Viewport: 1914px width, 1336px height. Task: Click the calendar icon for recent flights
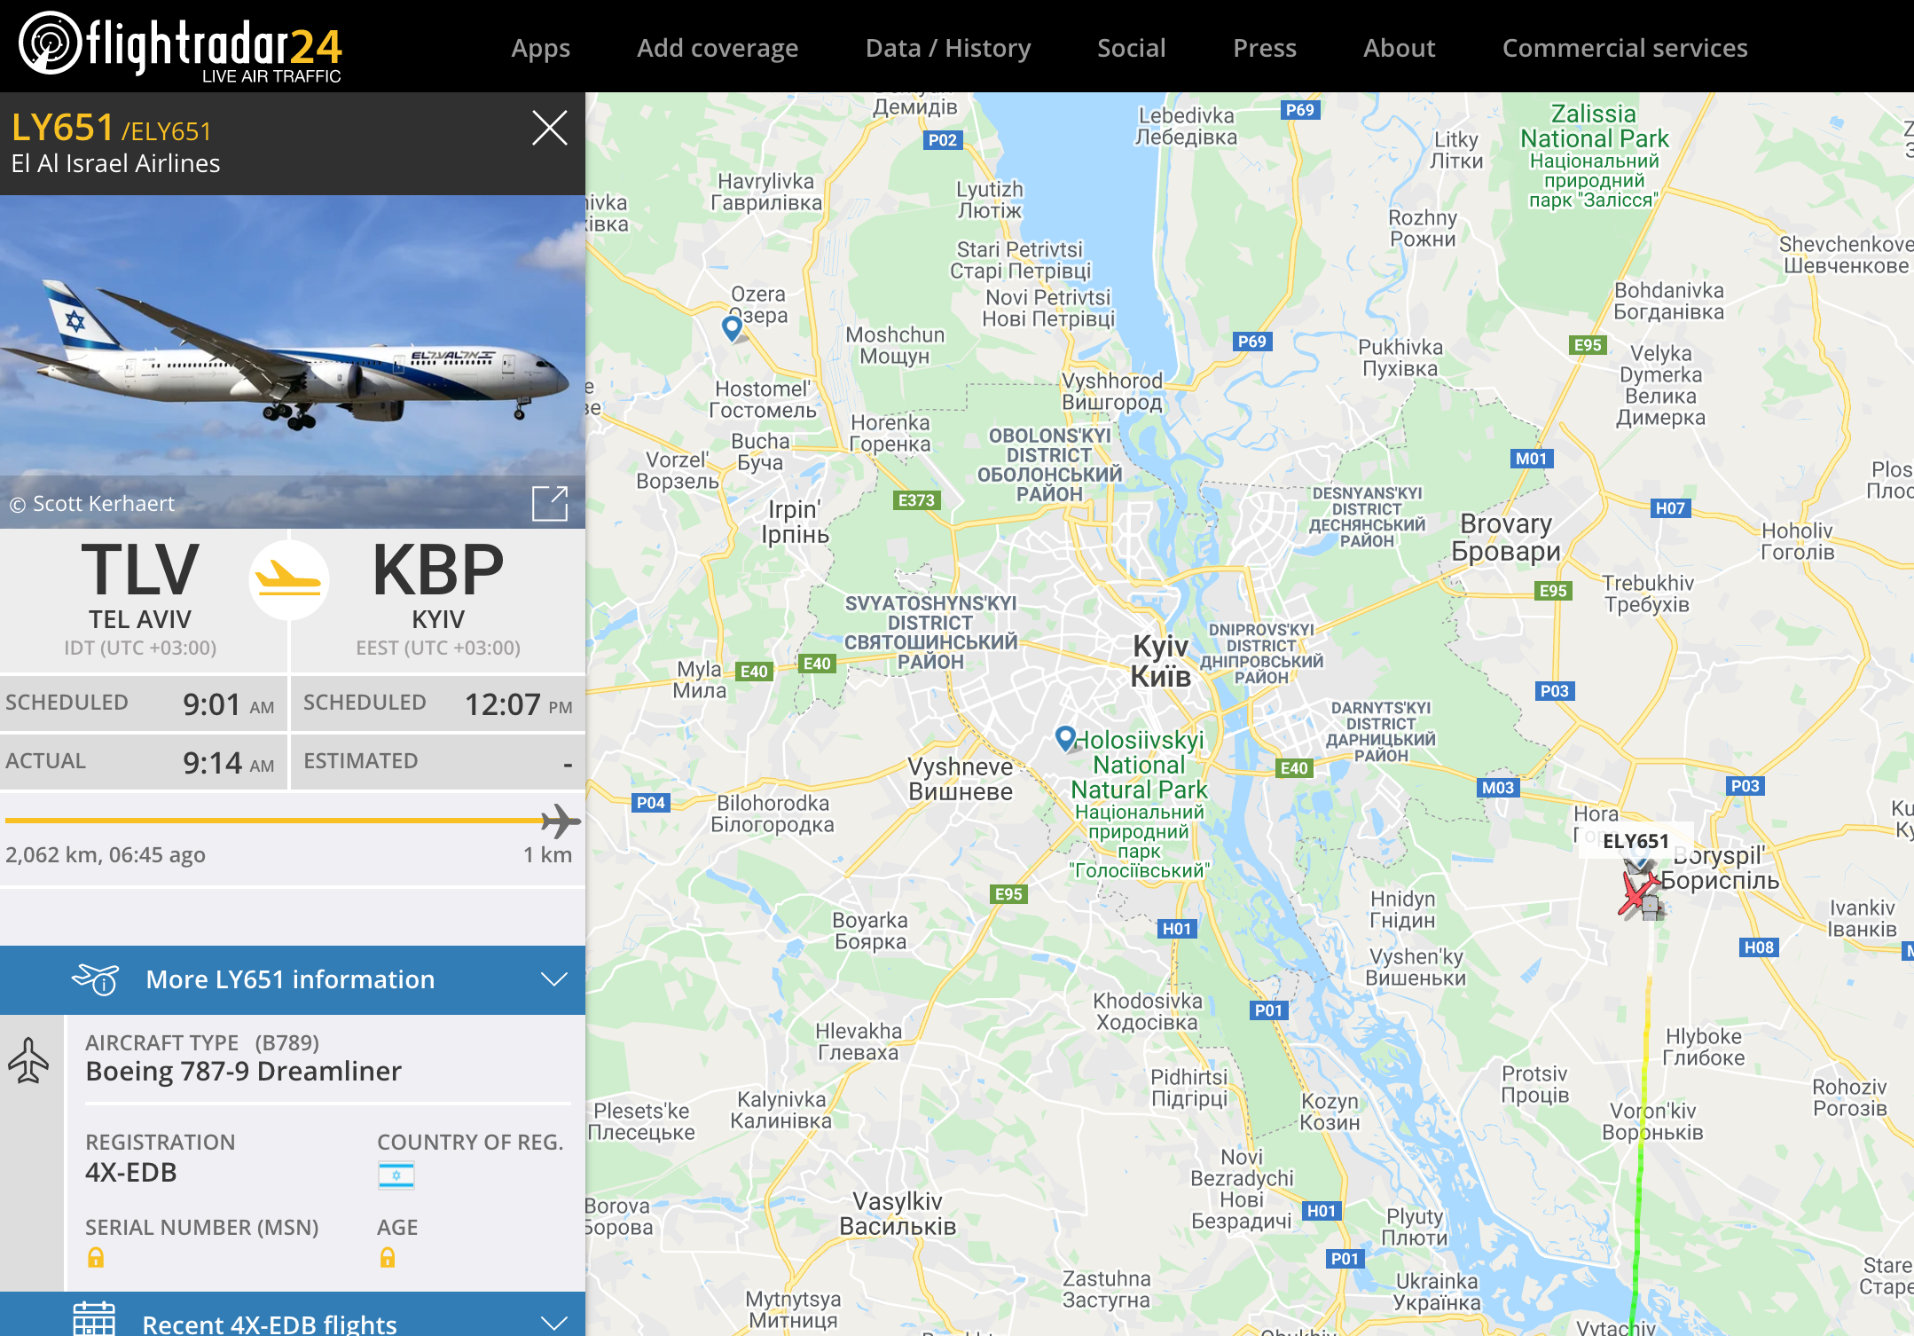94,1319
